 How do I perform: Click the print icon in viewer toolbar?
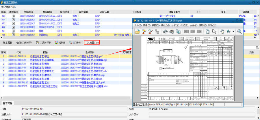pos(166,31)
